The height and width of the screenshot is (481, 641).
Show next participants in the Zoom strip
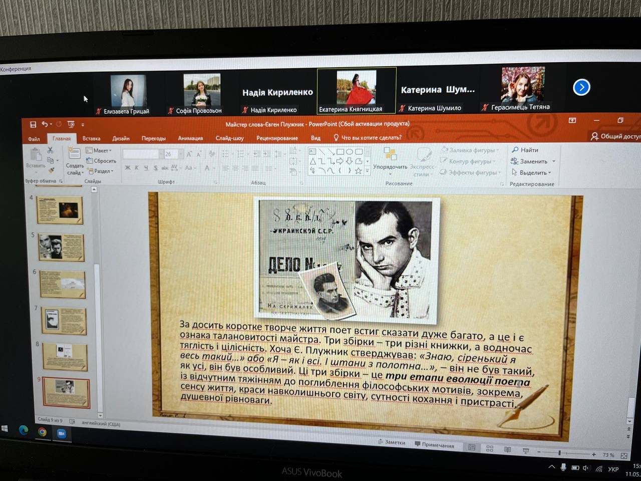[x=581, y=87]
